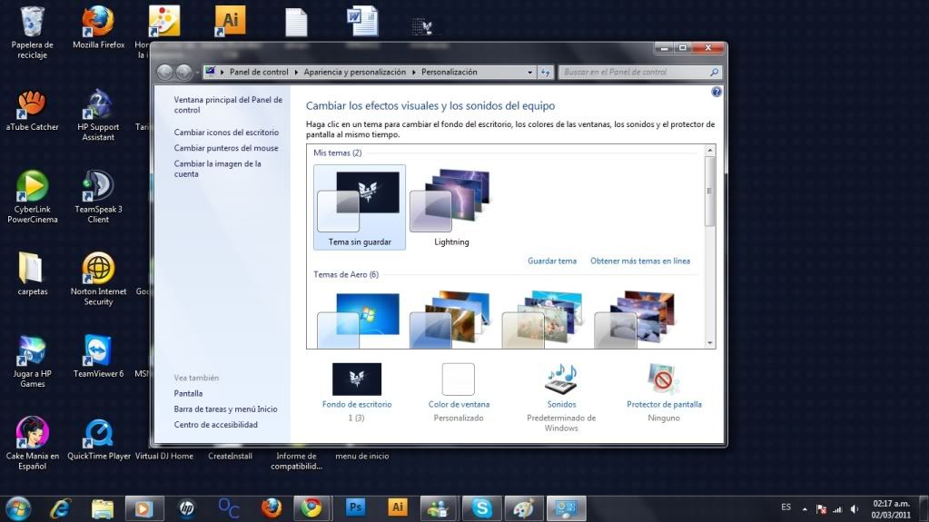929x522 pixels.
Task: Open HP Support Assistant desktop shortcut
Action: point(98,115)
